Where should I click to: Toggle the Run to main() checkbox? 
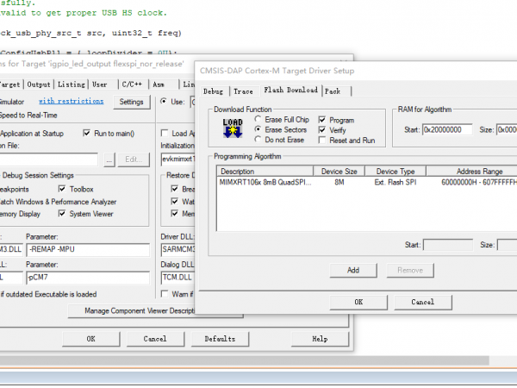coord(87,134)
